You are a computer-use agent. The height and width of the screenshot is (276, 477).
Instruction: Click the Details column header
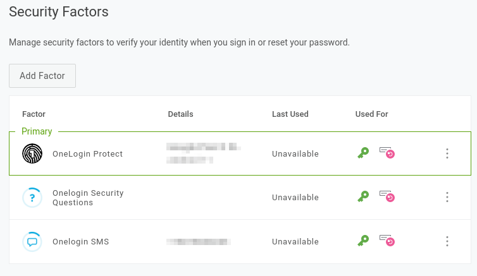coord(180,114)
